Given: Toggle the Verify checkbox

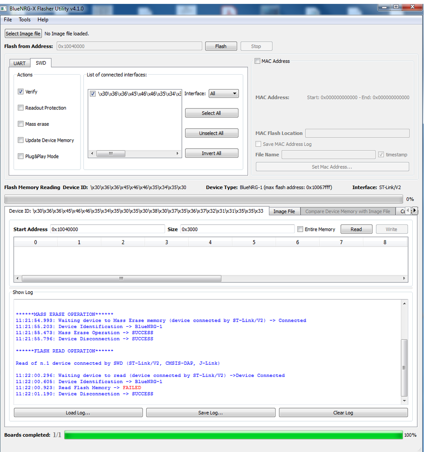Looking at the screenshot, I should 20,91.
